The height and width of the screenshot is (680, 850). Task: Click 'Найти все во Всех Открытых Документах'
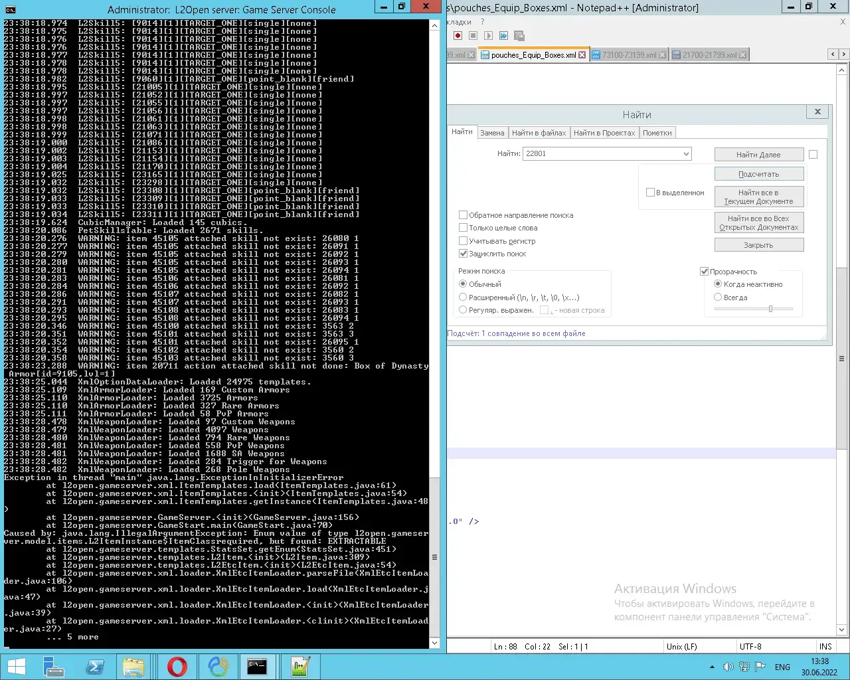coord(759,222)
